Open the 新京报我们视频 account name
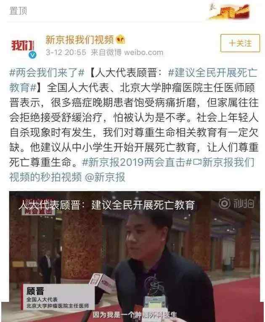 (79, 39)
